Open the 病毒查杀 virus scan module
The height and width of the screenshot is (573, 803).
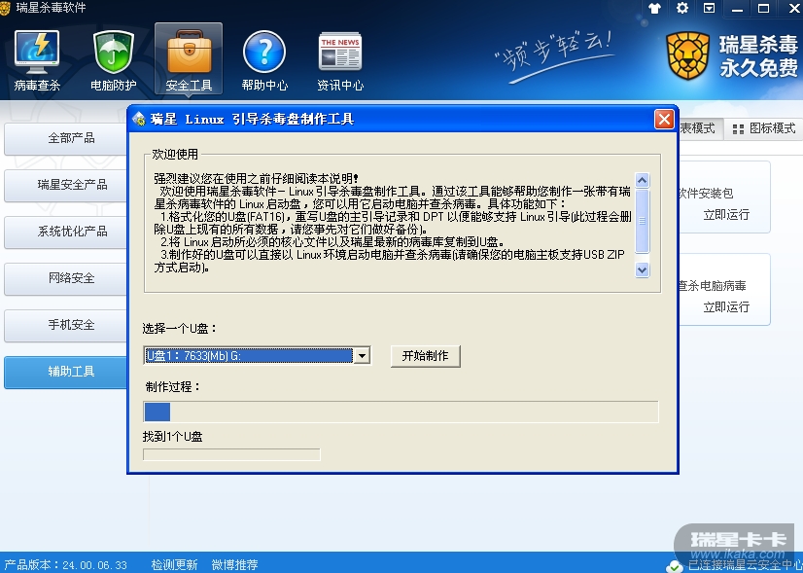pos(37,60)
